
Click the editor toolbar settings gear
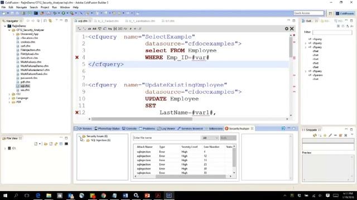tap(287, 28)
